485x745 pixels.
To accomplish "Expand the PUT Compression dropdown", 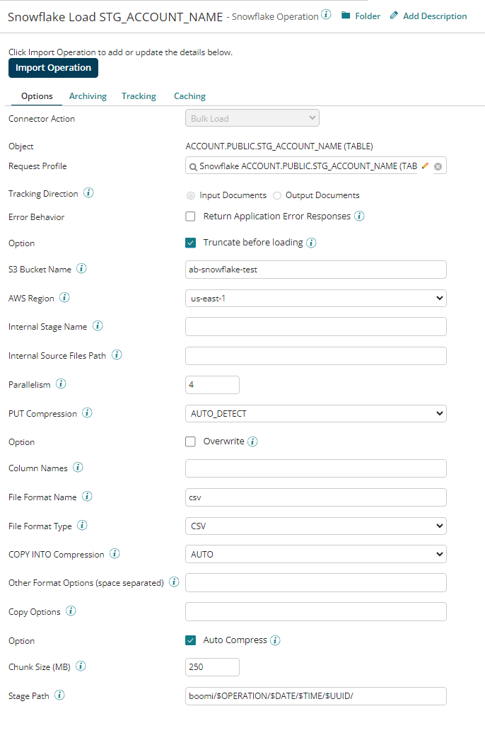I will (315, 413).
